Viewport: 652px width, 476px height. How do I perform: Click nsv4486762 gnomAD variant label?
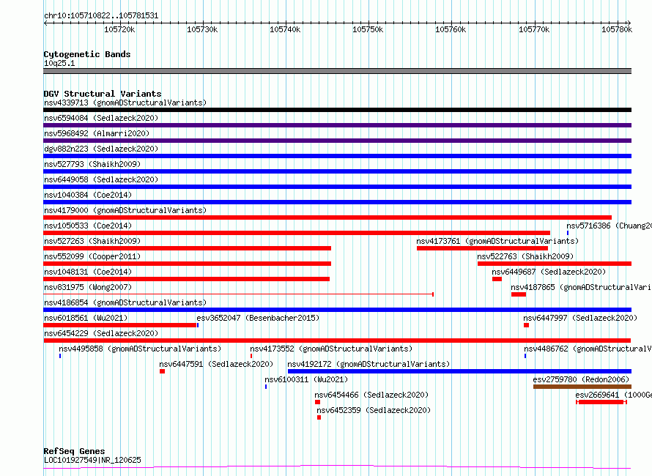pyautogui.click(x=588, y=349)
